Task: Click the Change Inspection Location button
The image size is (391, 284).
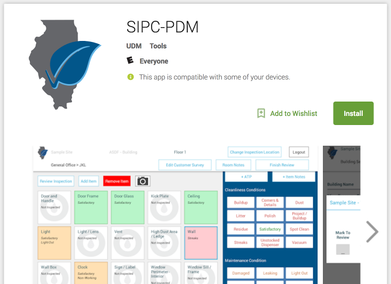Action: point(254,152)
